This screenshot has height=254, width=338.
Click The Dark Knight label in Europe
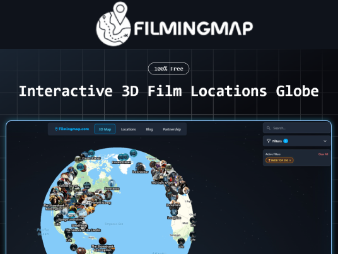[163, 183]
